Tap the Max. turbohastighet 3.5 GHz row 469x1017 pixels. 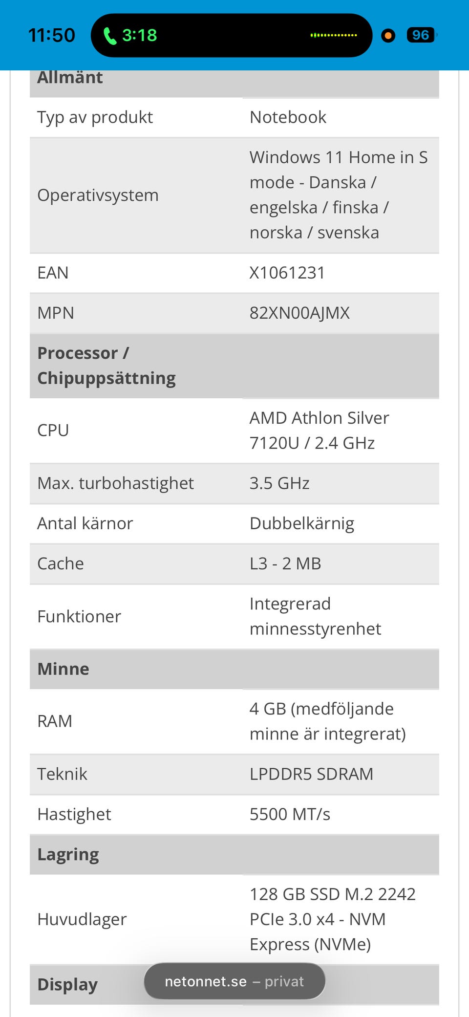[234, 483]
